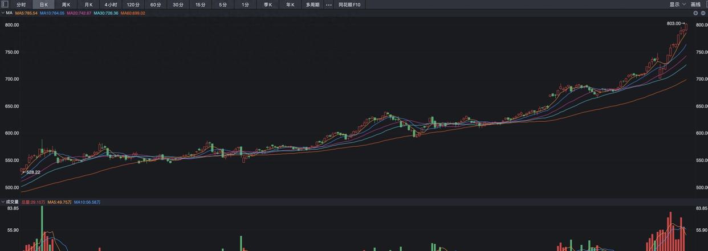Open the three-dot more periods menu
Image resolution: width=708 pixels, height=251 pixels.
coord(328,5)
